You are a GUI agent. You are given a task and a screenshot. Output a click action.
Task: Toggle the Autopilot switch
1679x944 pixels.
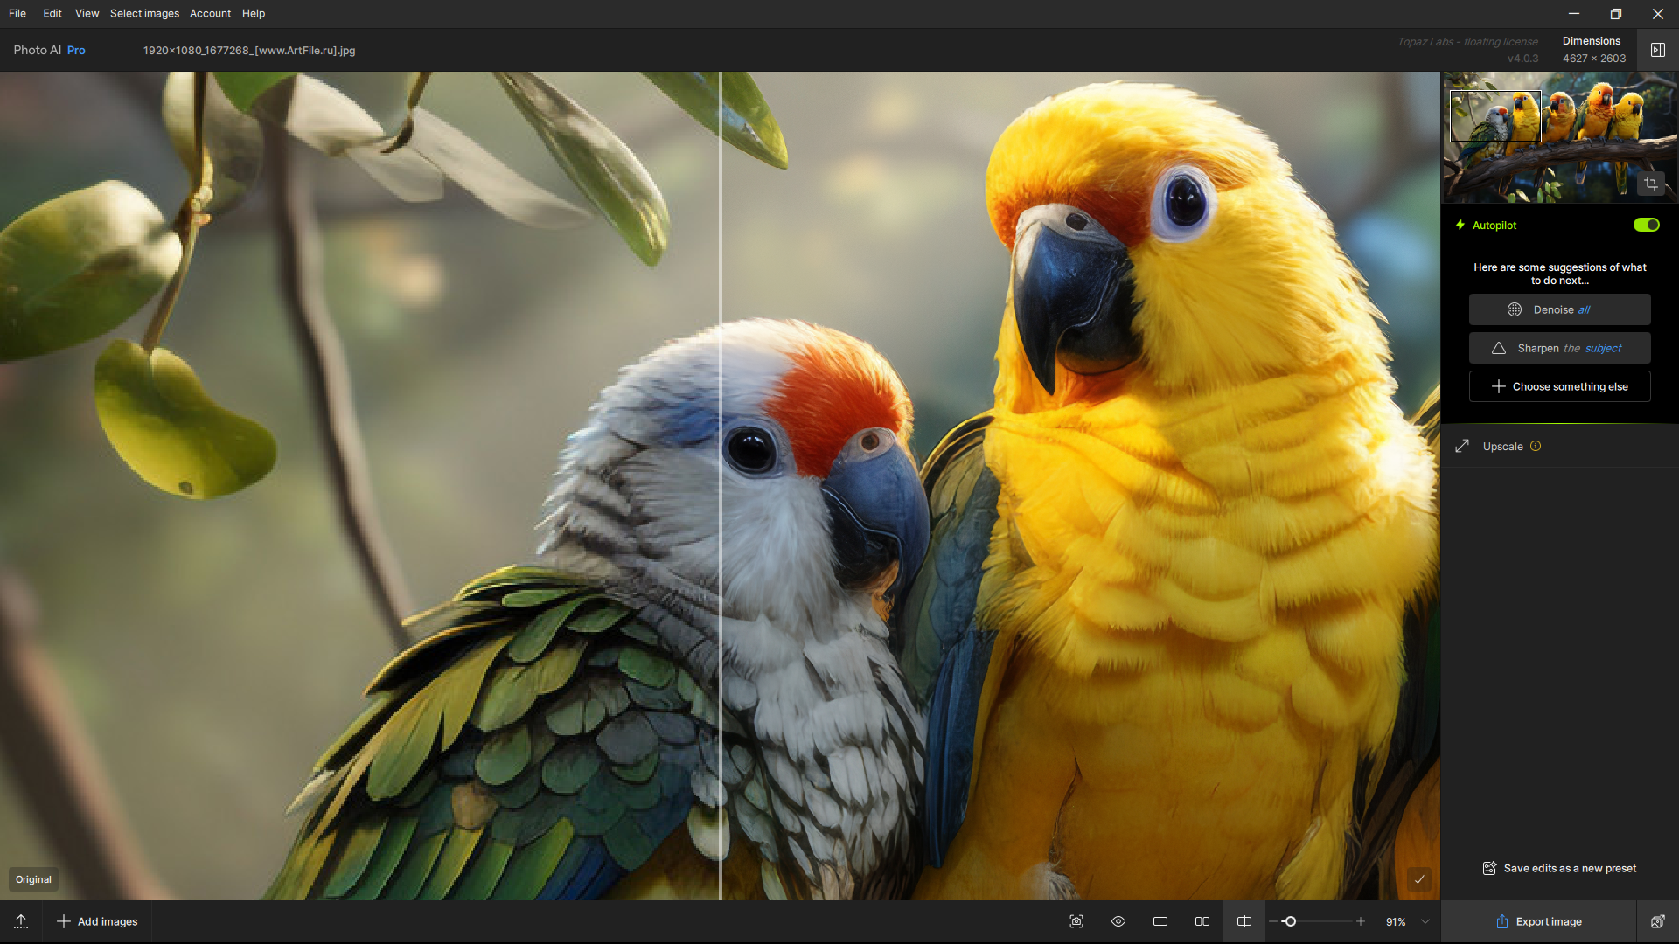(x=1646, y=225)
